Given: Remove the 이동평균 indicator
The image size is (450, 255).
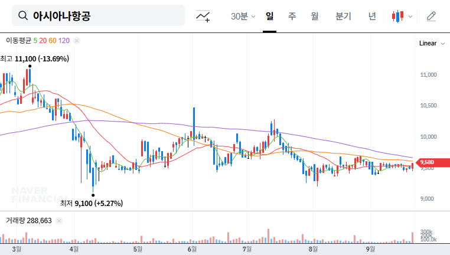Looking at the screenshot, I should pyautogui.click(x=77, y=41).
